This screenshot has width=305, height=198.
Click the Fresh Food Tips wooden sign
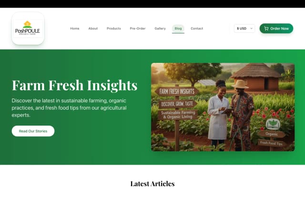pyautogui.click(x=271, y=143)
